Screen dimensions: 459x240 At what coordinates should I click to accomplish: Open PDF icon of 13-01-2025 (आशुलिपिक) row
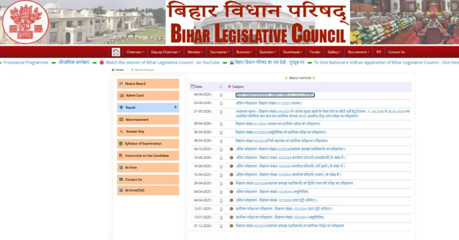[221, 218]
